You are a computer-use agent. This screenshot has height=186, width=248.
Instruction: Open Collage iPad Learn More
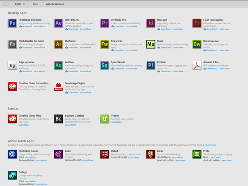tap(30, 181)
